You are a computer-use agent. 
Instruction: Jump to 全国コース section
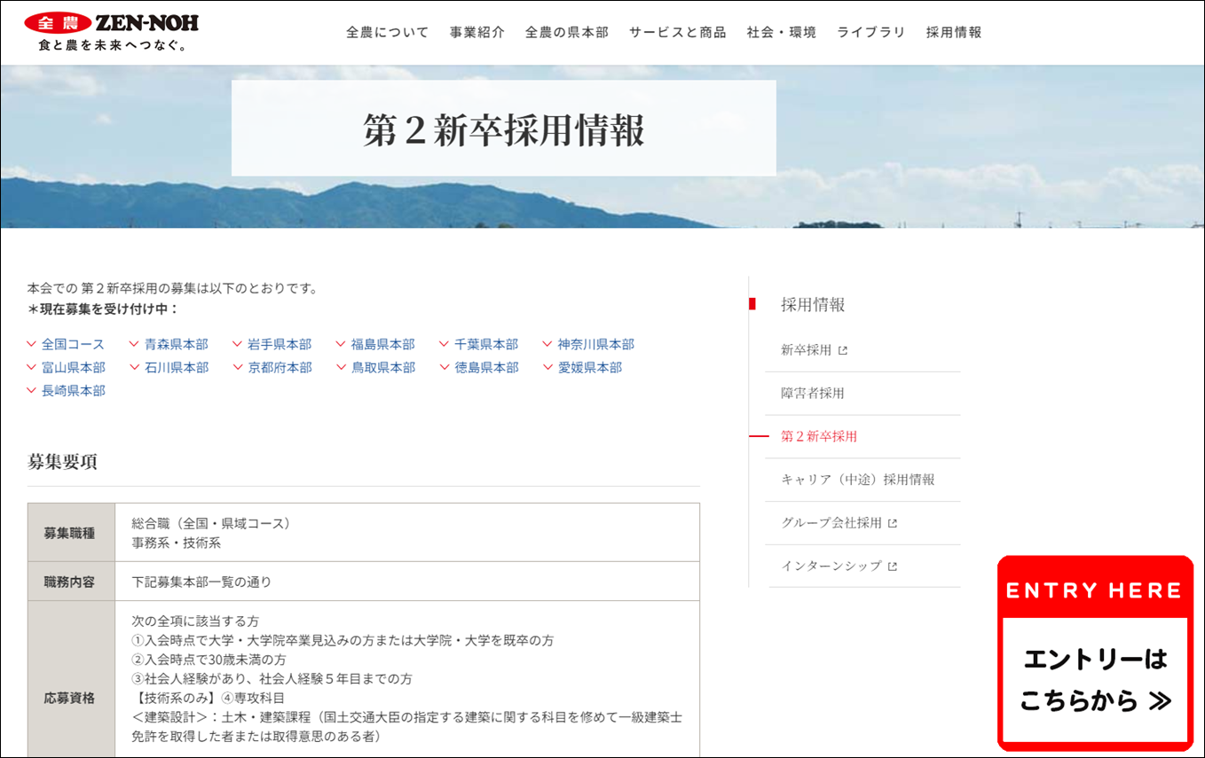pyautogui.click(x=73, y=344)
